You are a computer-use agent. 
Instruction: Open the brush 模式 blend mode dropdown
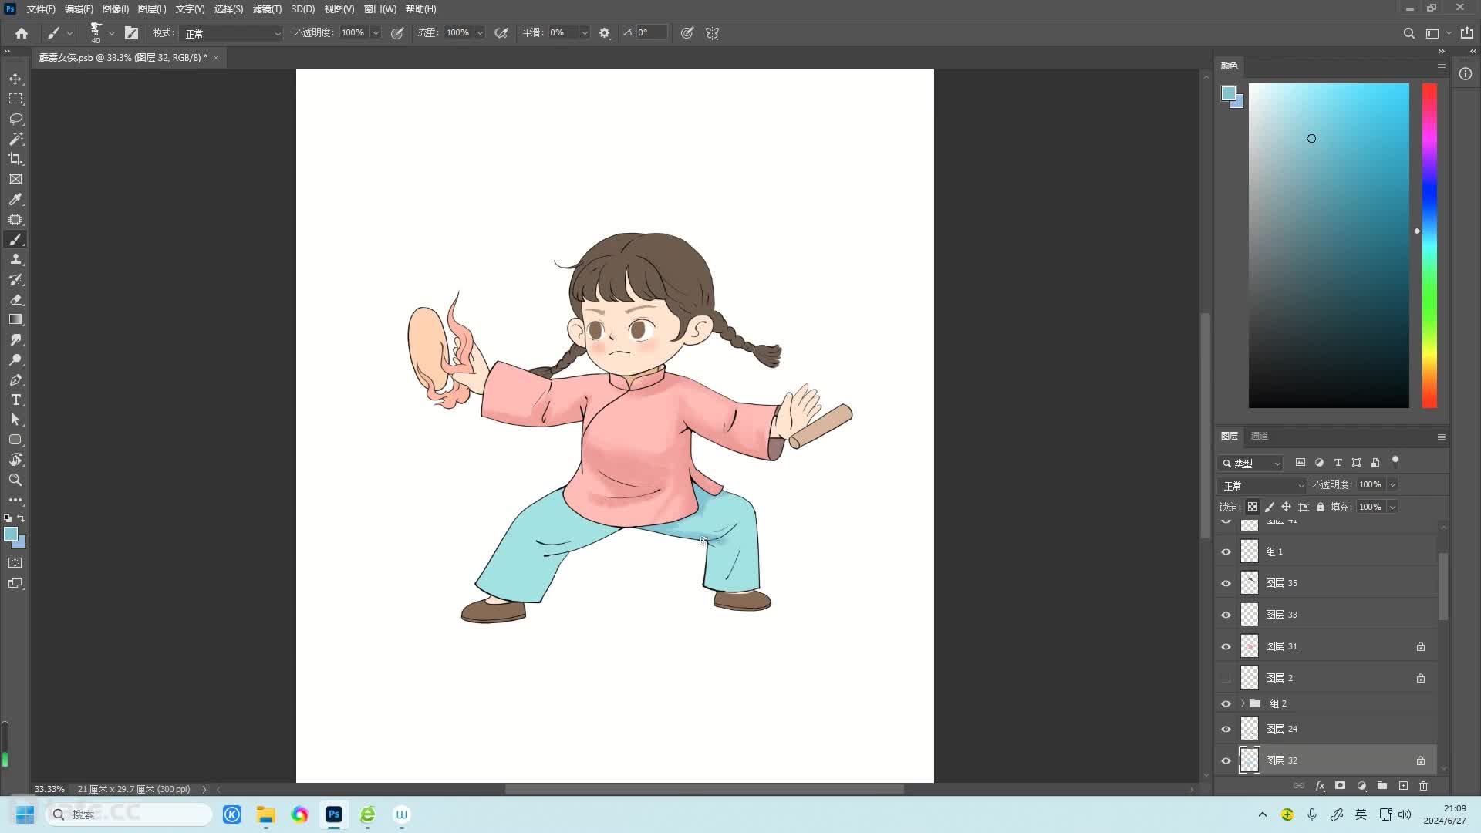pos(231,33)
